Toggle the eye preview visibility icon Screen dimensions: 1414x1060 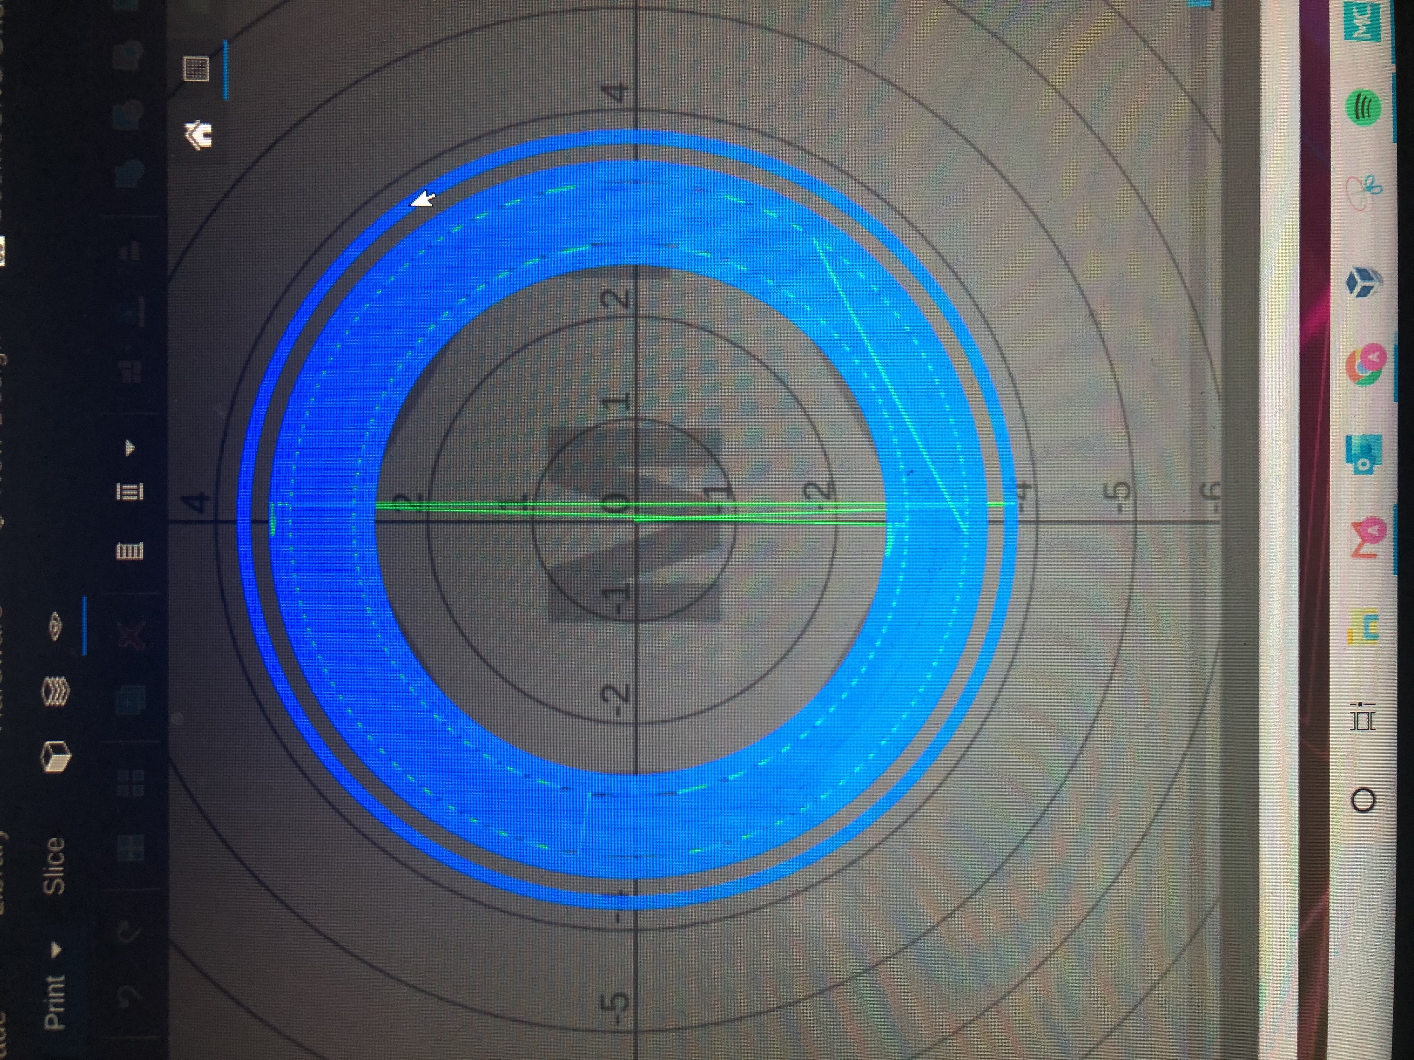56,626
